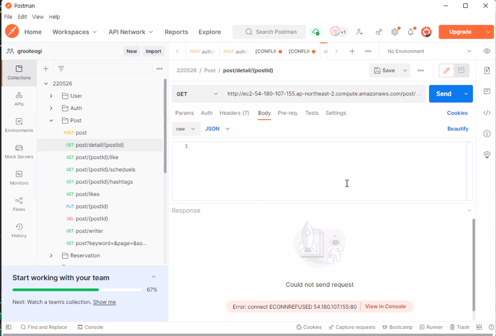Click the environment quick look eye icon
This screenshot has height=336, width=496.
(487, 51)
